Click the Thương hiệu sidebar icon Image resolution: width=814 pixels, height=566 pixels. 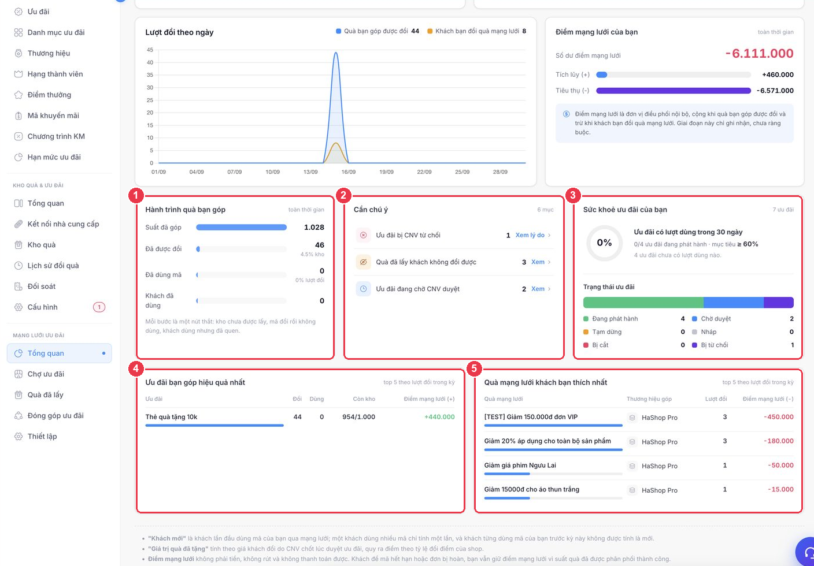[x=18, y=53]
